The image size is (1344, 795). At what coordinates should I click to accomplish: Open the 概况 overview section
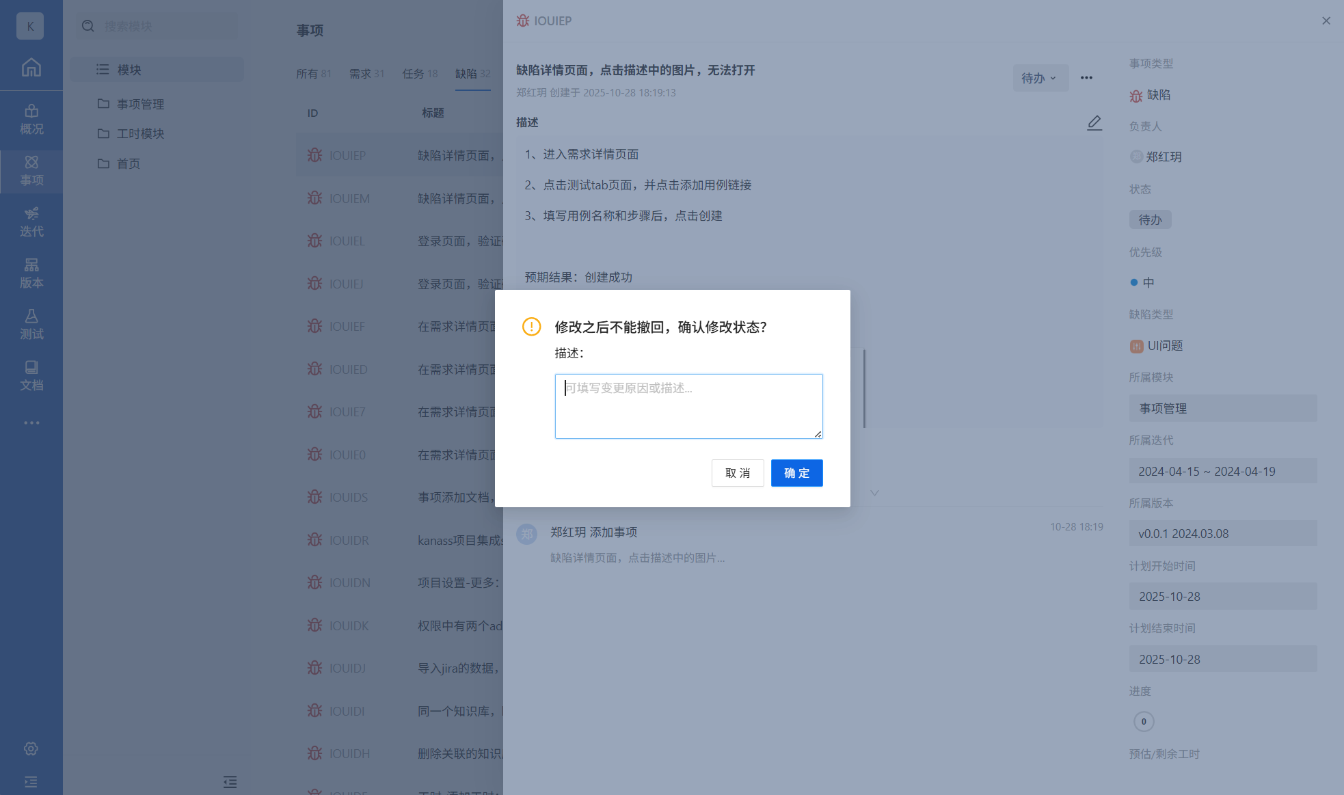(x=31, y=120)
